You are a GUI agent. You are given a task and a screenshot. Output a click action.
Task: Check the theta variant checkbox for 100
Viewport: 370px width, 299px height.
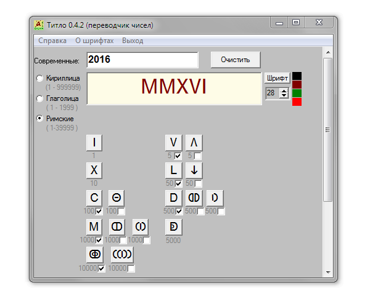(121, 211)
